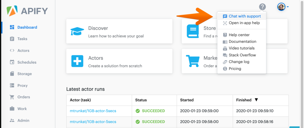Click the chat bubble icon in help menu
This screenshot has width=304, height=128.
(x=225, y=16)
